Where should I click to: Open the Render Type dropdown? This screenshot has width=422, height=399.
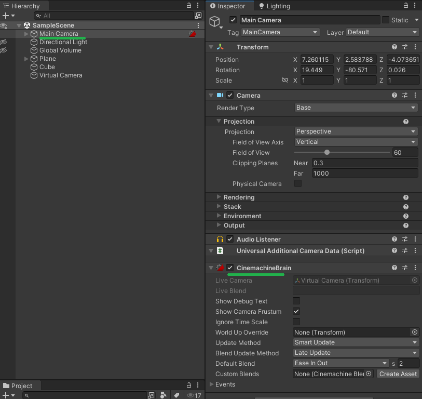pos(356,108)
